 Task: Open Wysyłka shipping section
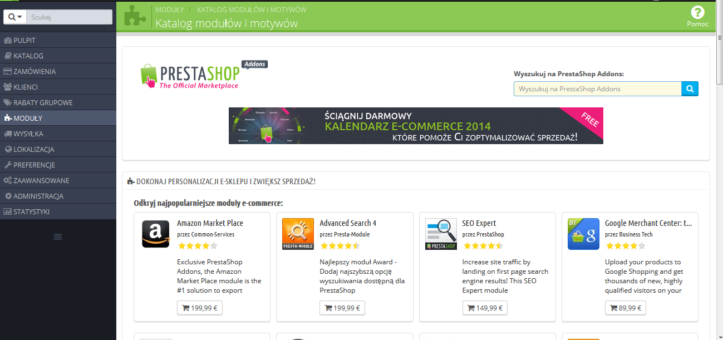tap(58, 134)
